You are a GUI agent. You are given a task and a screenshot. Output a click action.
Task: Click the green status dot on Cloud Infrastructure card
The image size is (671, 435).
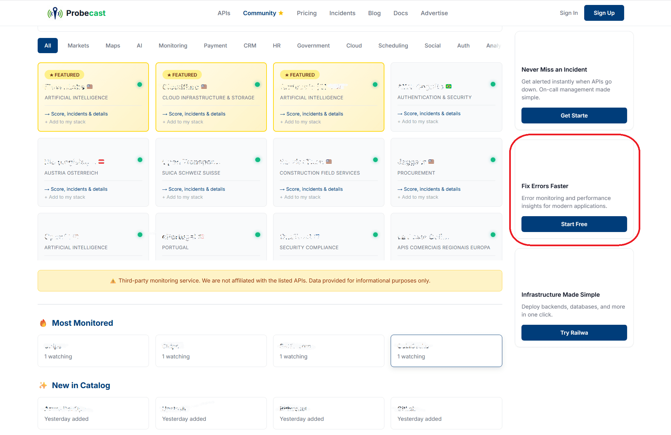[x=257, y=84]
